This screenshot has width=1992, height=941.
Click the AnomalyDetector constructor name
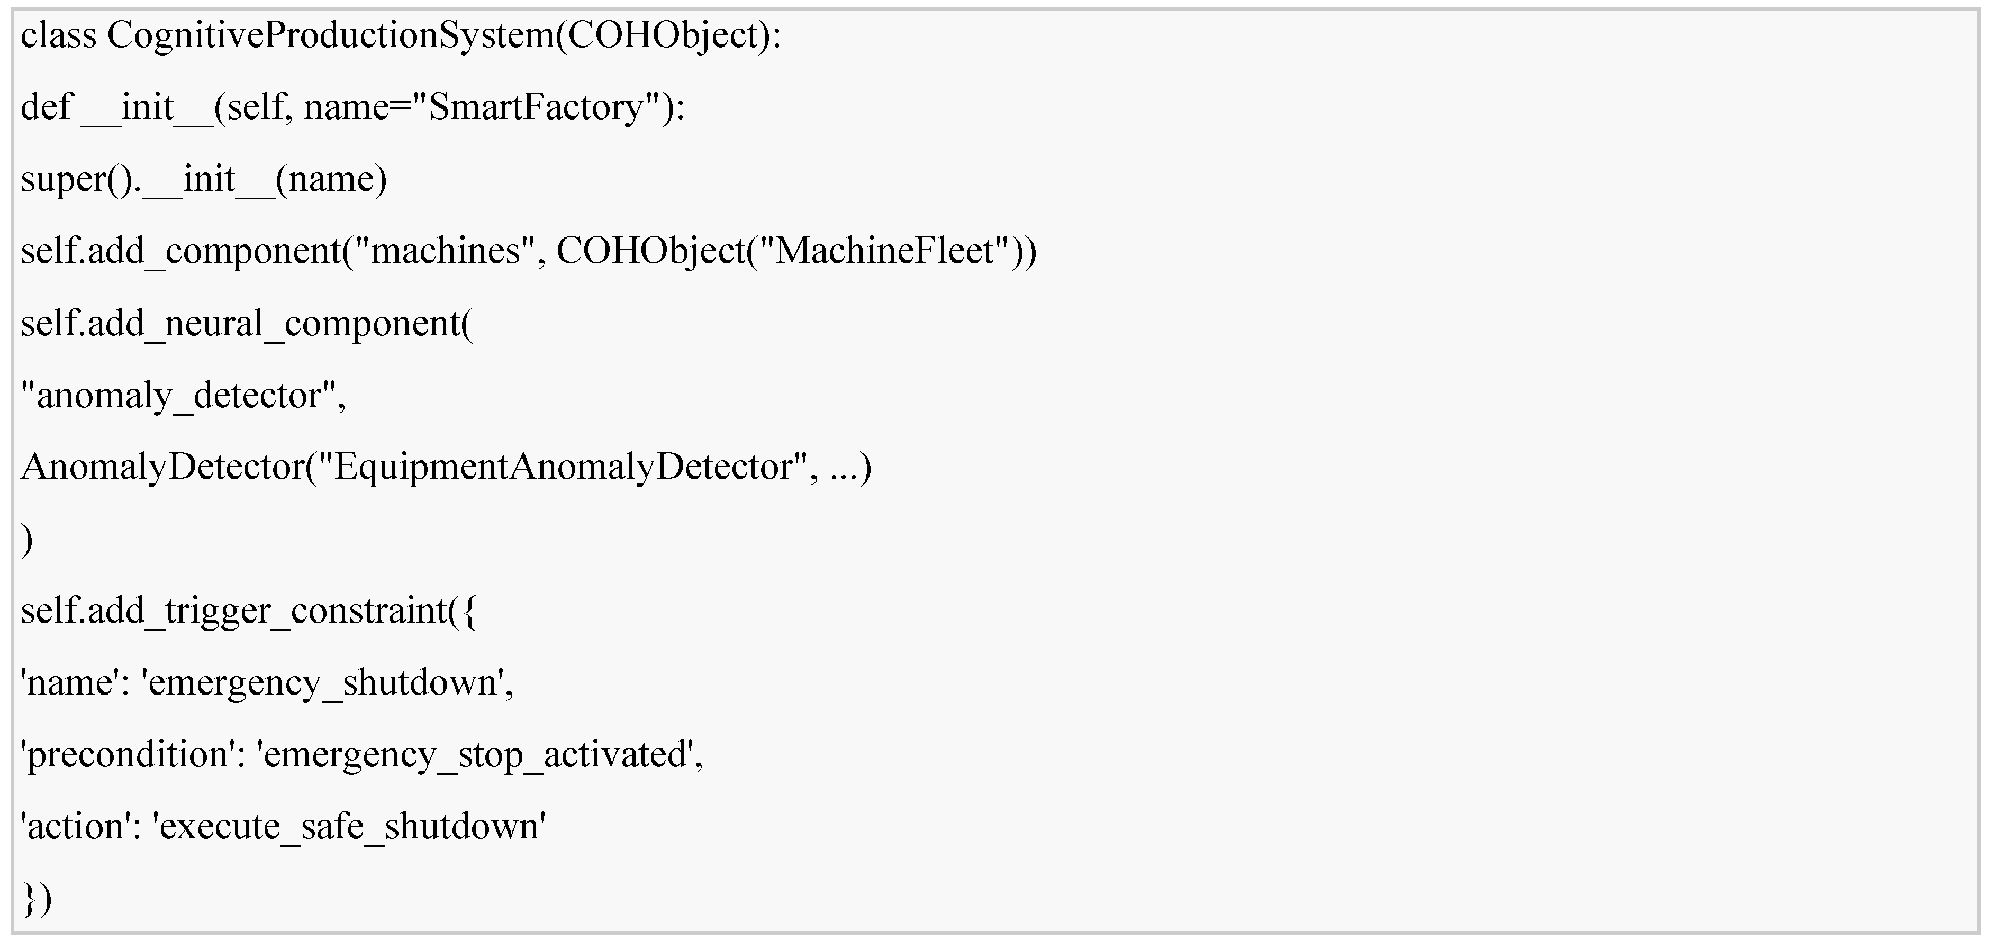[x=162, y=467]
